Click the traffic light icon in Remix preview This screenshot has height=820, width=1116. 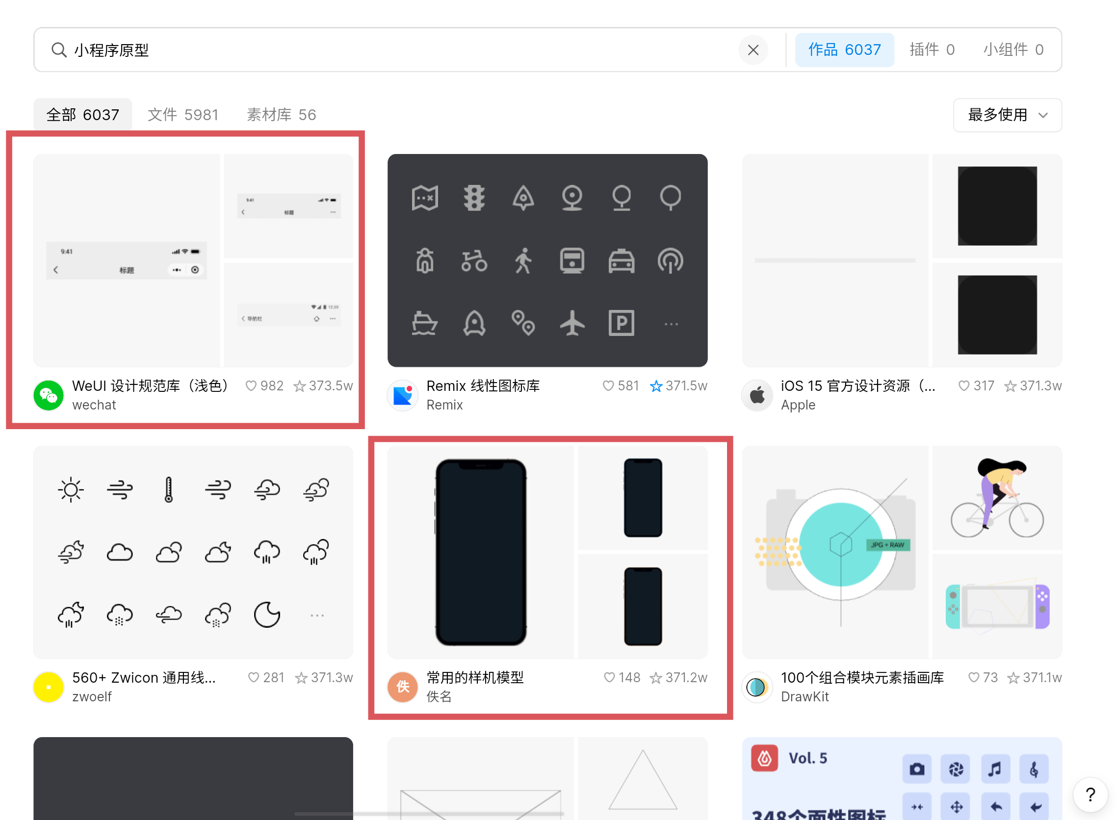pos(474,198)
